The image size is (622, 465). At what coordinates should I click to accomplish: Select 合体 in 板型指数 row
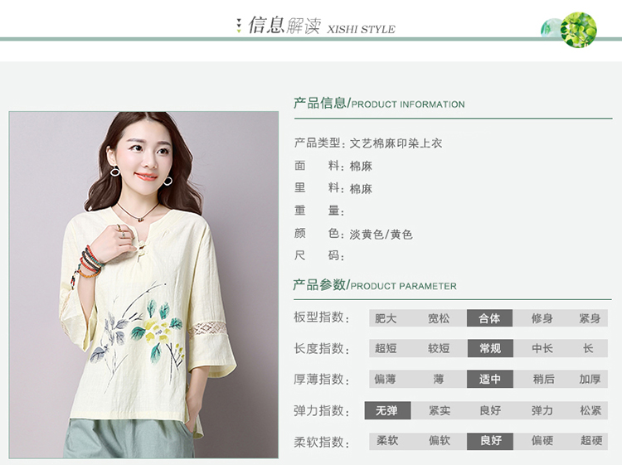489,318
